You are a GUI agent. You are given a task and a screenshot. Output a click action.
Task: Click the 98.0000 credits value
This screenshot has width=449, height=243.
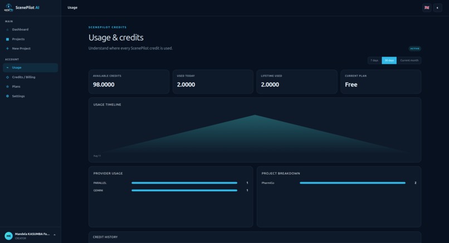pos(104,85)
